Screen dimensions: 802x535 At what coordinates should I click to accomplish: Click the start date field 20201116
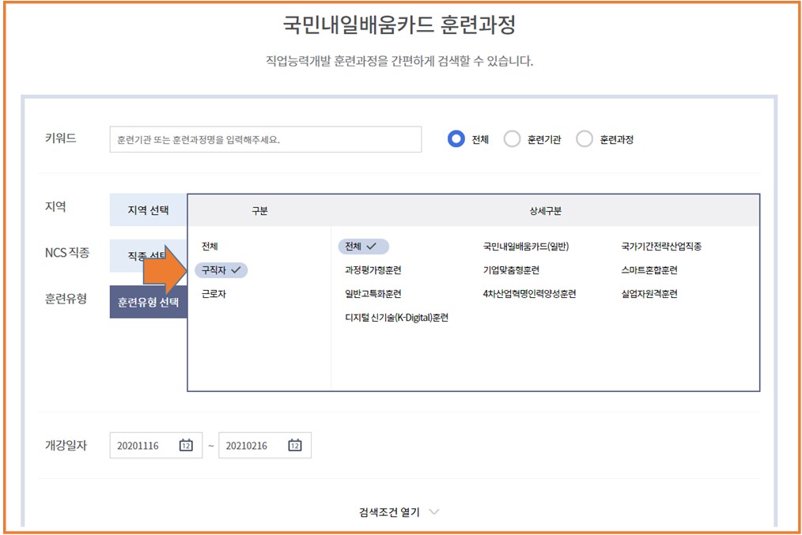(x=156, y=445)
